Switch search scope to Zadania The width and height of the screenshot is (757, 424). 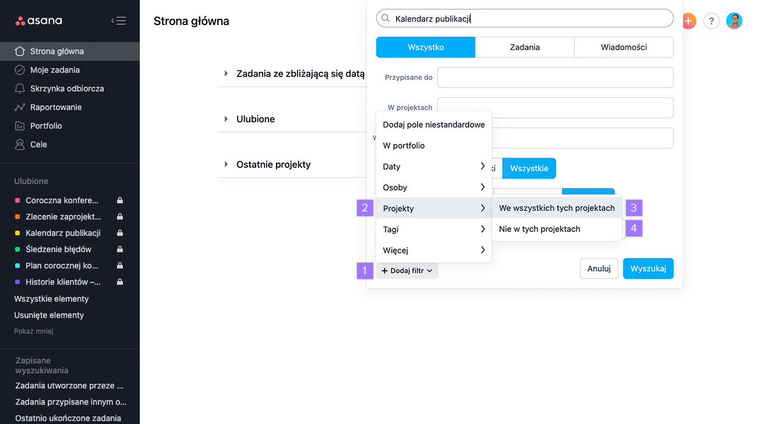point(525,47)
